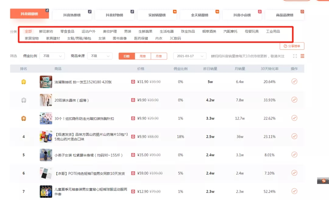Filter by 烟草酒类 category
This screenshot has width=329, height=200.
[x=209, y=31]
